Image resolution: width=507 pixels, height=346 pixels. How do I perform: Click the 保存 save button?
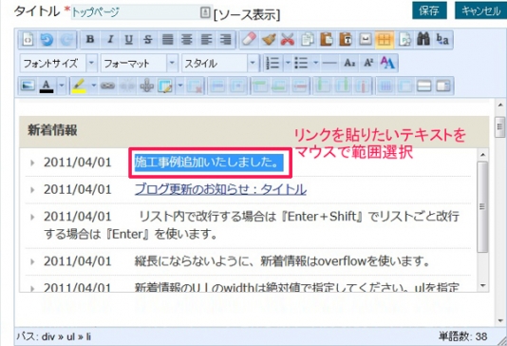(x=429, y=10)
